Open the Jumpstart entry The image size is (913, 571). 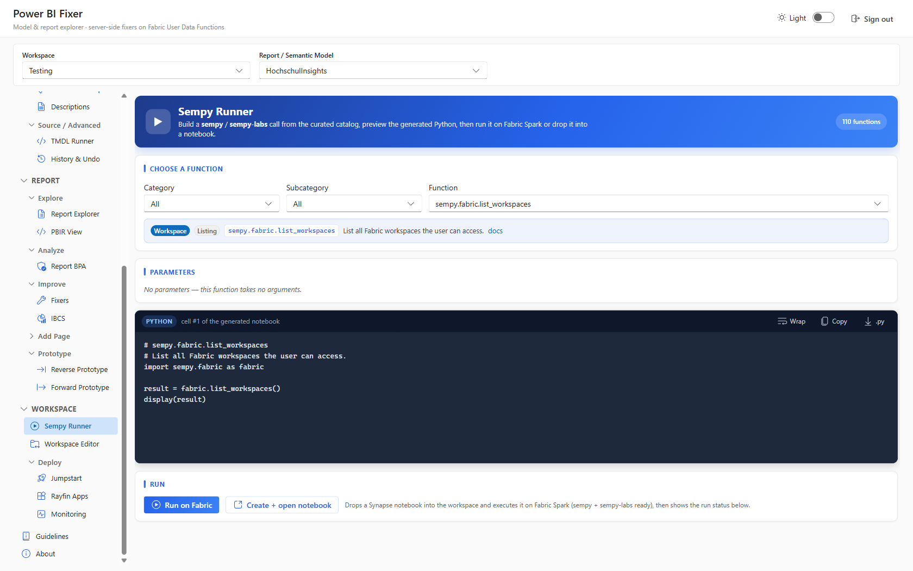click(66, 478)
